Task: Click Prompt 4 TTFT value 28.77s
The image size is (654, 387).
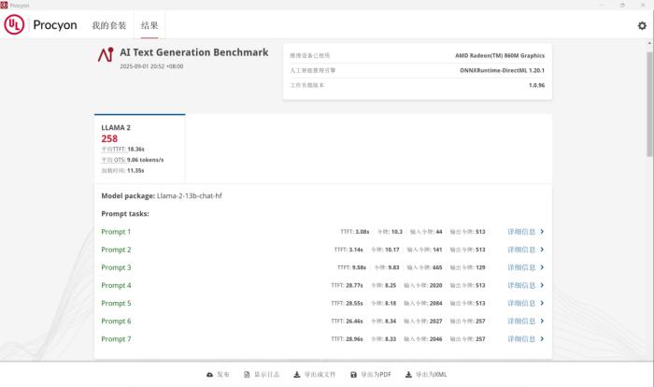Action: coord(354,285)
